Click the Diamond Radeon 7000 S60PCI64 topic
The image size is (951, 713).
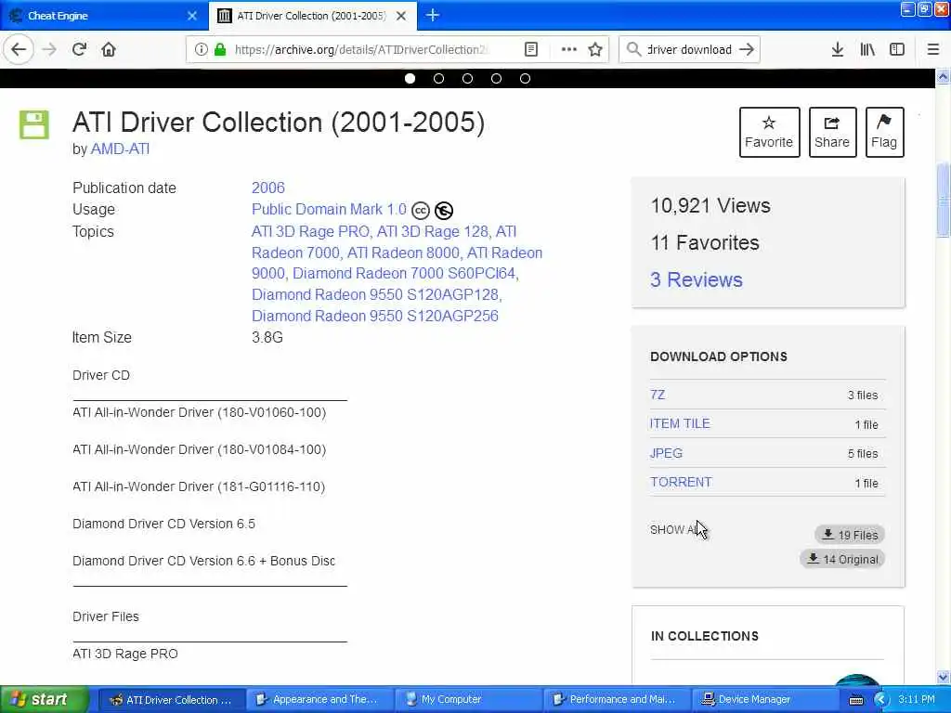pyautogui.click(x=404, y=274)
